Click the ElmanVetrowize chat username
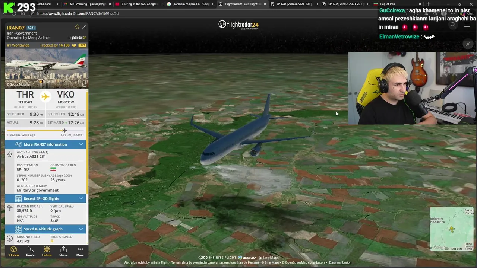Image resolution: width=477 pixels, height=268 pixels. tap(399, 36)
